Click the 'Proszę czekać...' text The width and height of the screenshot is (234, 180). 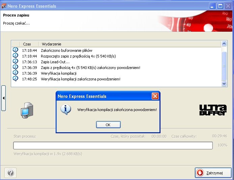click(17, 23)
